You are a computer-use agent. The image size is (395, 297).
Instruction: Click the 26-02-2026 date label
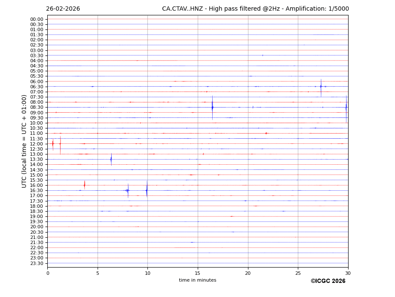[63, 9]
